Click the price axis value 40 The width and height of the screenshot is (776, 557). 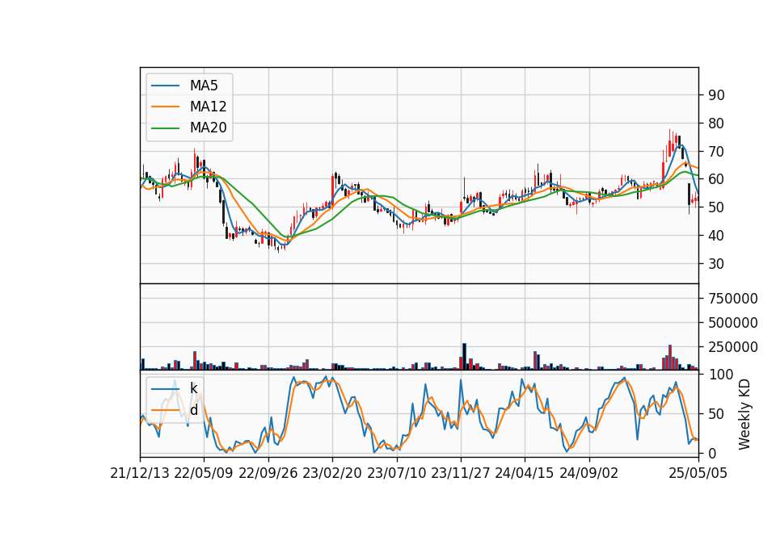[x=716, y=236]
